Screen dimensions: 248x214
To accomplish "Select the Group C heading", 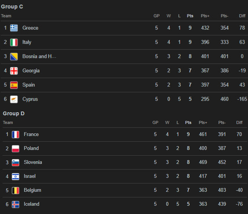I will pyautogui.click(x=12, y=7).
